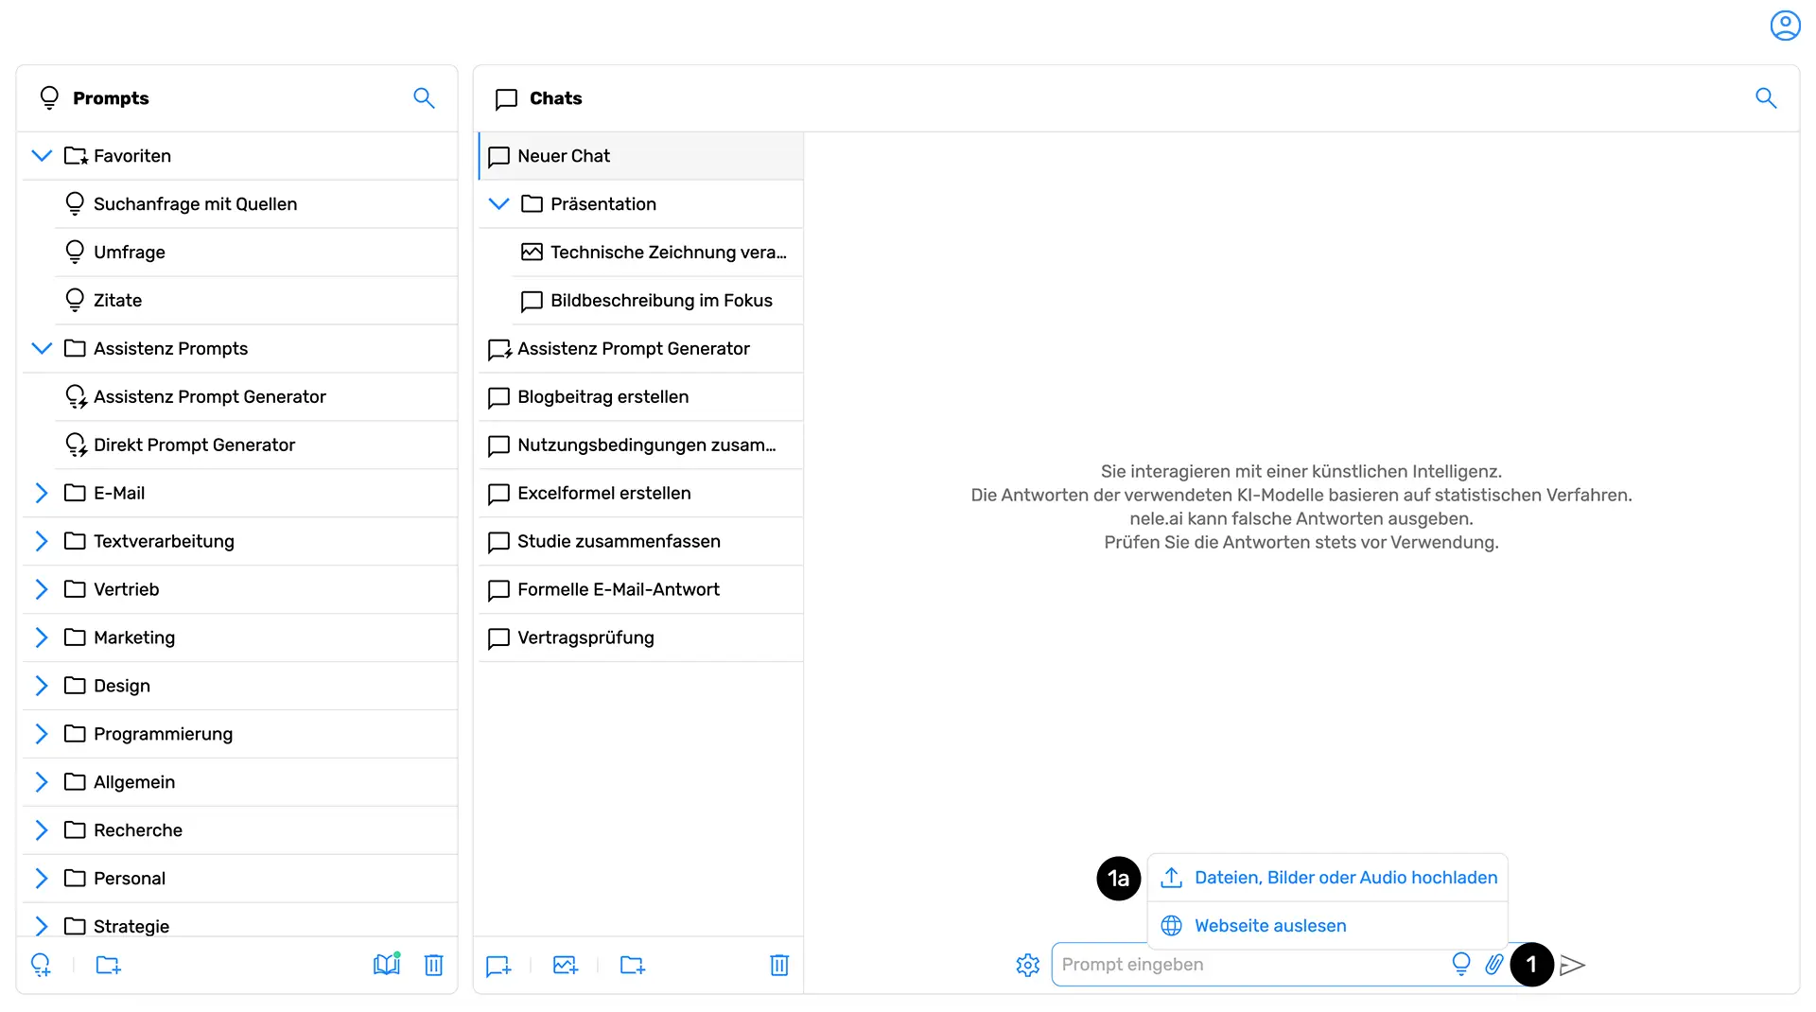Click the globe icon next to Webseite auslesen
1816x1012 pixels.
pyautogui.click(x=1172, y=926)
